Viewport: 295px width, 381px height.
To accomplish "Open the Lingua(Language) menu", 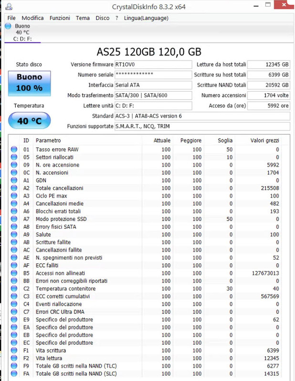I will (x=146, y=18).
